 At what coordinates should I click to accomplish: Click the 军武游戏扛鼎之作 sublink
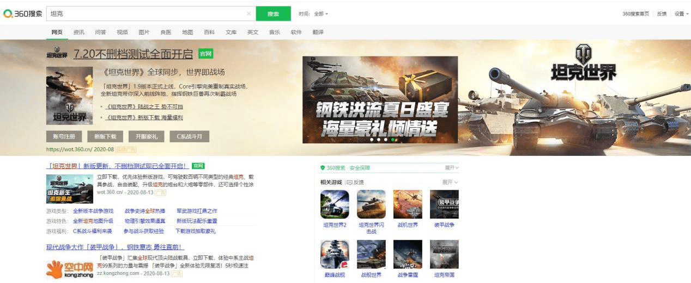tap(197, 211)
